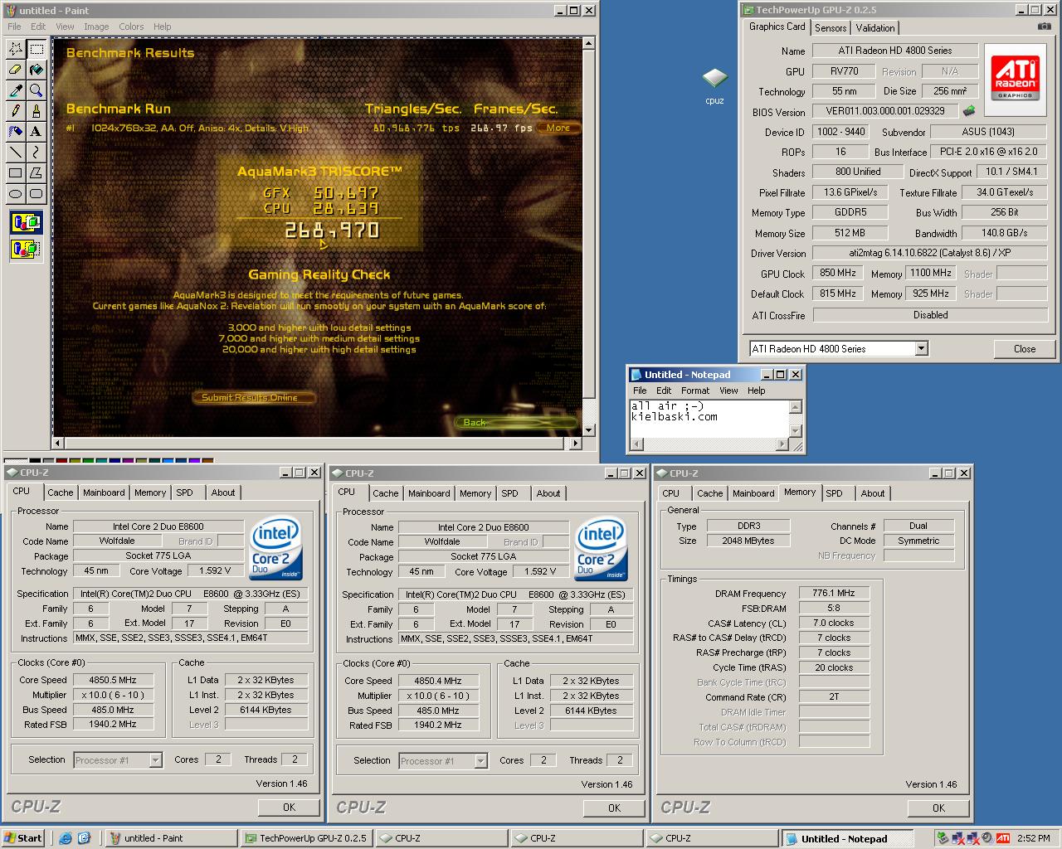Select the Magnifier tool in Paint
The width and height of the screenshot is (1062, 849).
coord(37,90)
